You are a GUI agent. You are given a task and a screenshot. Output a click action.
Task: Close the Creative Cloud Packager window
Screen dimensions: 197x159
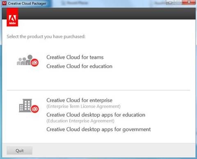(189, 2)
